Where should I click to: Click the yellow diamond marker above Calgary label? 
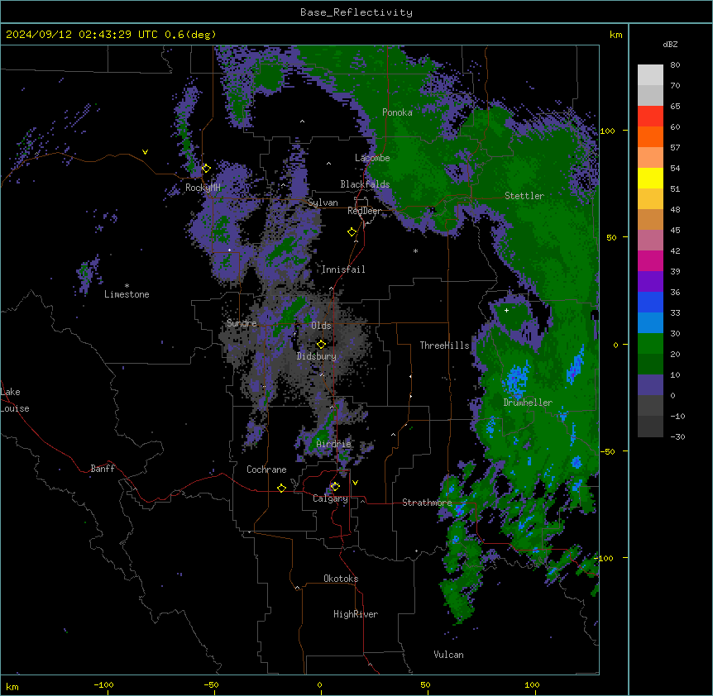click(x=335, y=487)
